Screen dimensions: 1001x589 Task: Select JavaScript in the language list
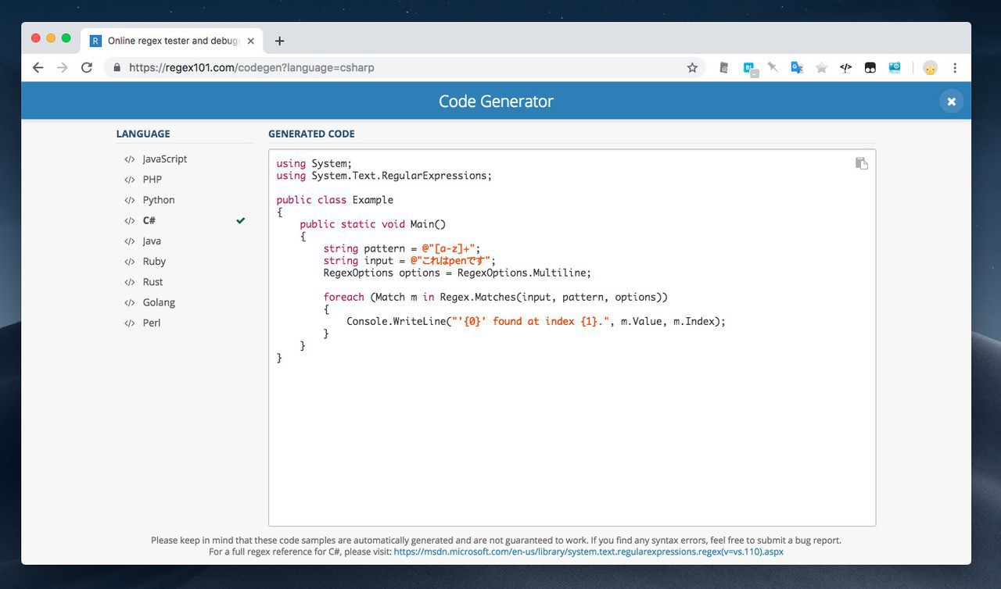(x=164, y=159)
